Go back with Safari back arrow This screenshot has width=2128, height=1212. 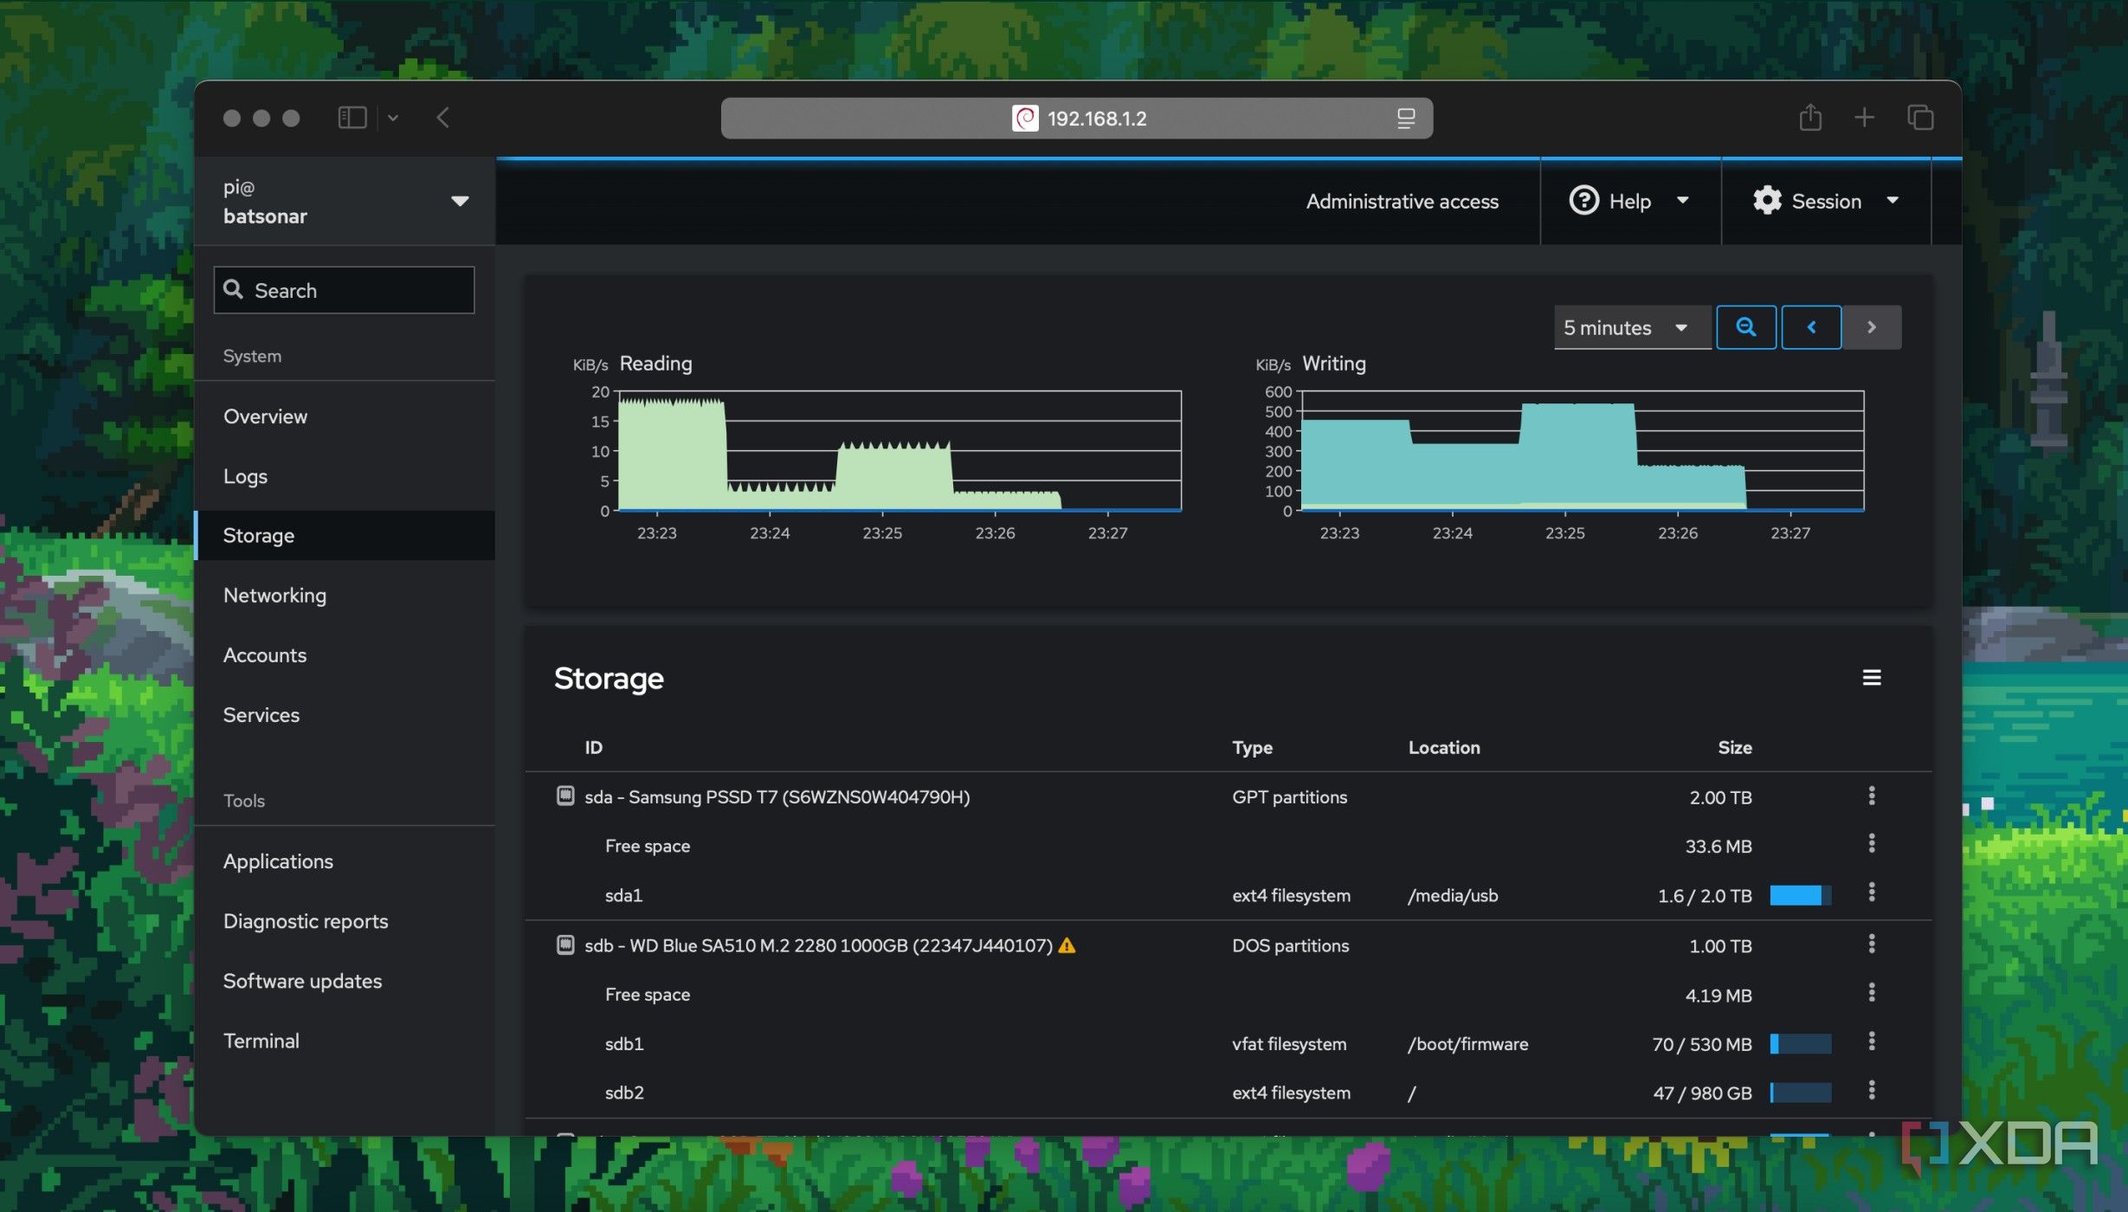[443, 118]
